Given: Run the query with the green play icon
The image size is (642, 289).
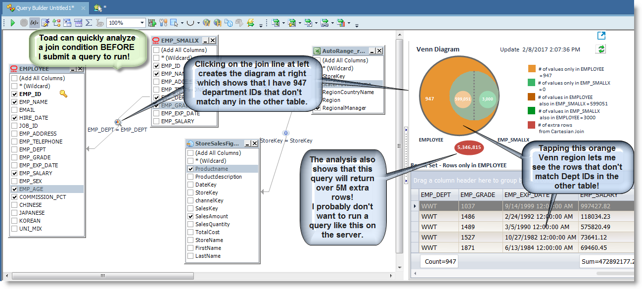Looking at the screenshot, I should pyautogui.click(x=12, y=23).
